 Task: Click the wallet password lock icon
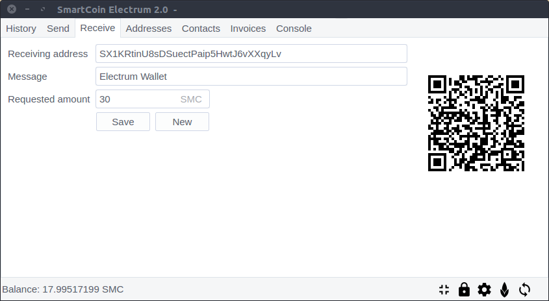[464, 289]
